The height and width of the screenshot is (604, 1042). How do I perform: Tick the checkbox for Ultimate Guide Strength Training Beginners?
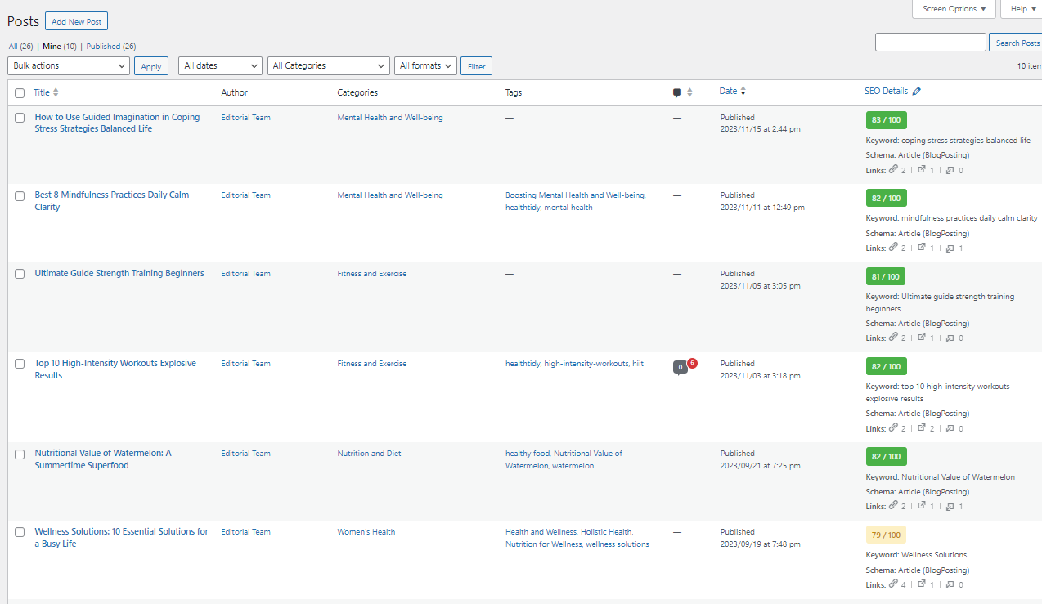(x=20, y=274)
